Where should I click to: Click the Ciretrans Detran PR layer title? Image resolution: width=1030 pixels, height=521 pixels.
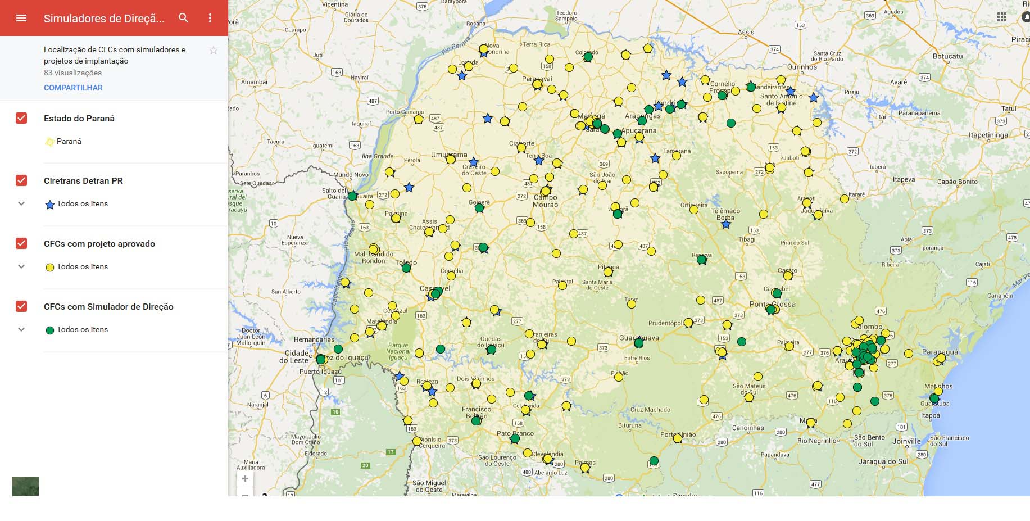point(83,180)
